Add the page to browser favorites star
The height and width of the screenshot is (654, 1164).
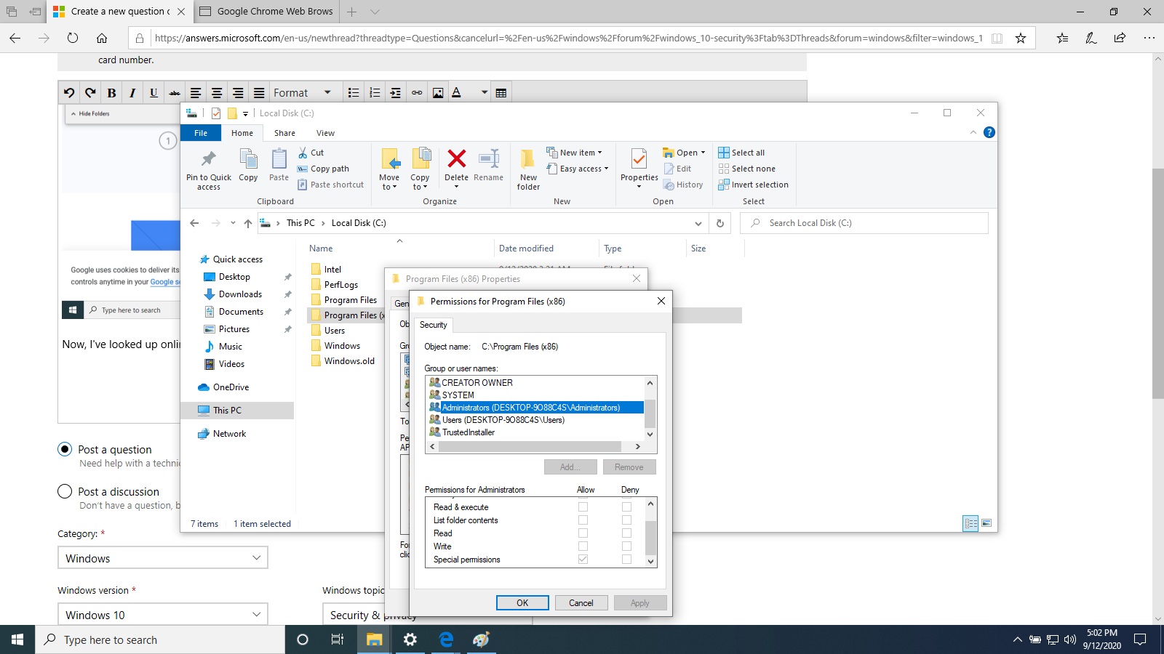1021,38
